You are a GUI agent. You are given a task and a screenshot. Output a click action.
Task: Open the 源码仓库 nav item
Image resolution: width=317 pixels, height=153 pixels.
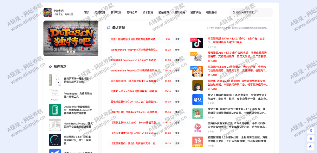pyautogui.click(x=132, y=13)
